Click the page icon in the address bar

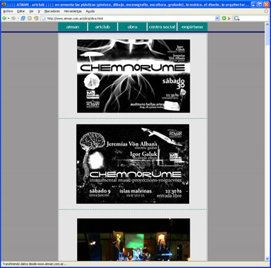(x=44, y=18)
